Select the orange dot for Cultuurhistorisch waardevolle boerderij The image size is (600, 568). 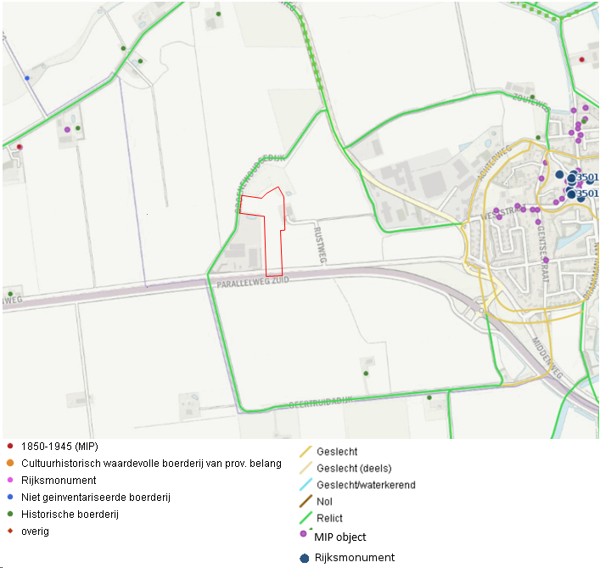pyautogui.click(x=10, y=463)
